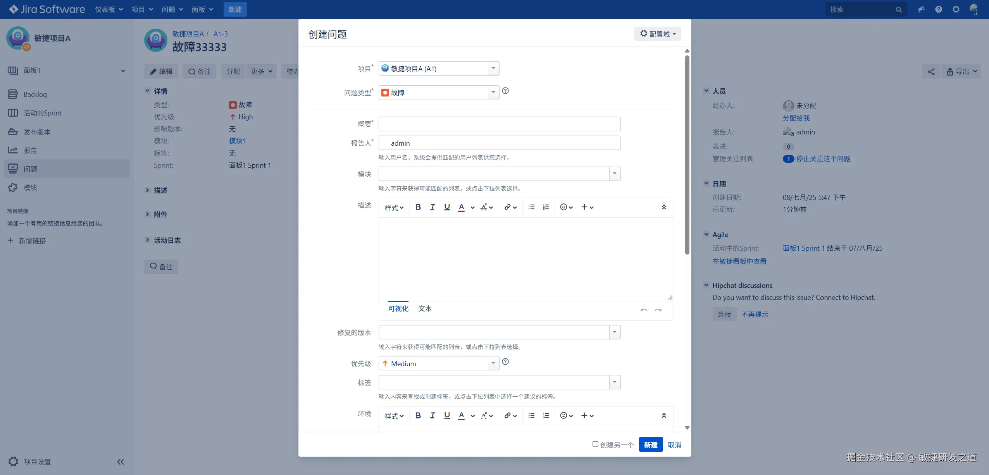Image resolution: width=989 pixels, height=475 pixels.
Task: Click text color A swatch in description toolbar
Action: click(x=461, y=207)
